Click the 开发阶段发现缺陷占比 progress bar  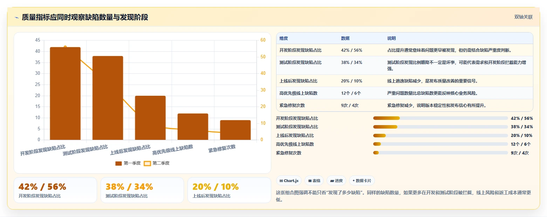[440, 118]
